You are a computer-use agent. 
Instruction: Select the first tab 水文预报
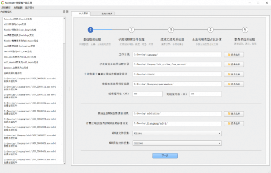point(81,14)
